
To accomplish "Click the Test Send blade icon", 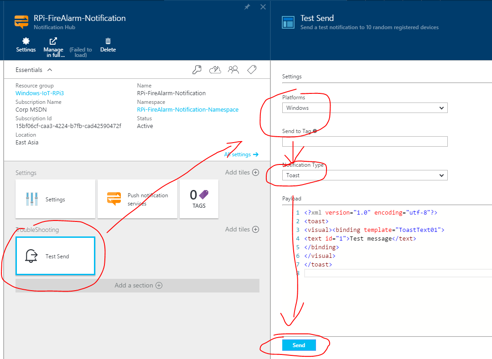I will coord(288,22).
